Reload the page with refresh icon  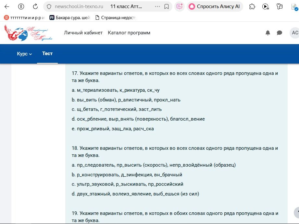[x=35, y=7]
